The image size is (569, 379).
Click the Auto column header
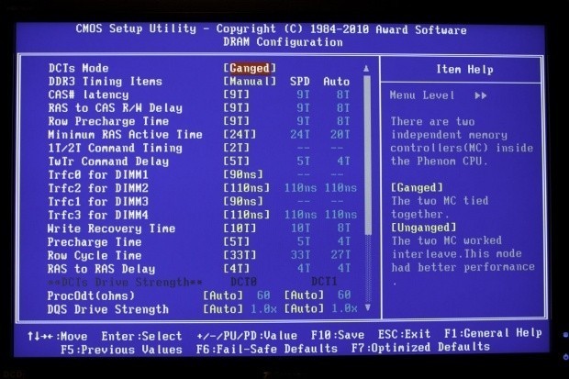coord(337,82)
